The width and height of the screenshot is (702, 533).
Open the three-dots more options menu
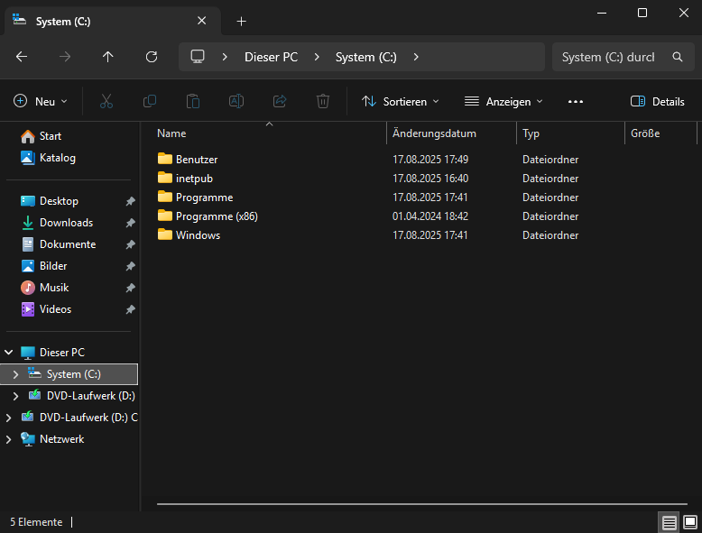point(576,102)
